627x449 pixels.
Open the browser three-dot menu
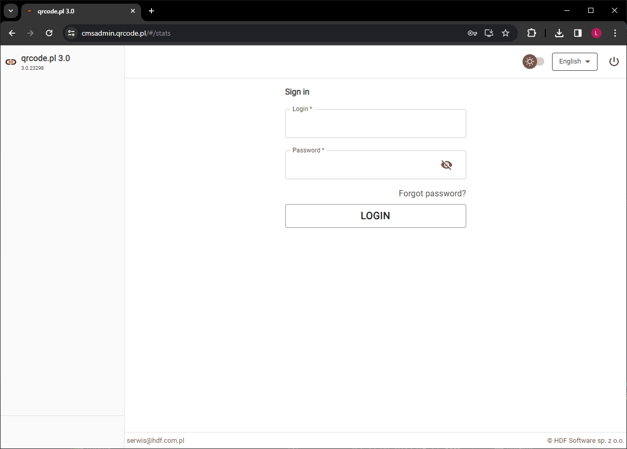point(615,33)
